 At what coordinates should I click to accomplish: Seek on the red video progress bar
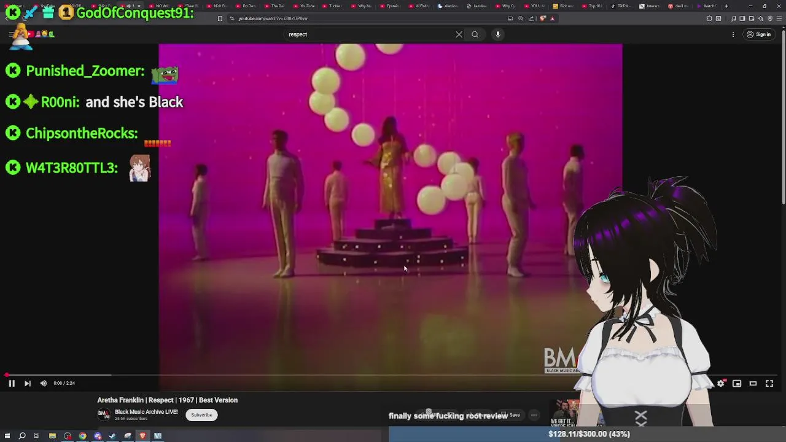click(x=393, y=374)
